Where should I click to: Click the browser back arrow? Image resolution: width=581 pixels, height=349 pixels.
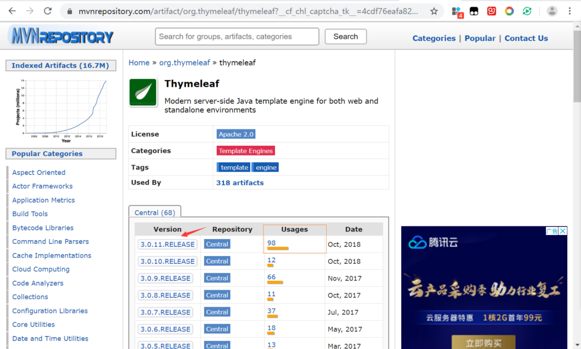click(x=12, y=11)
